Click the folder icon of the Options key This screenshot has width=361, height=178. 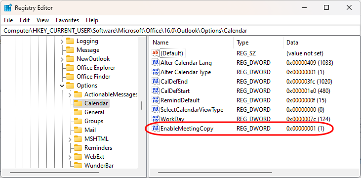[70, 86]
